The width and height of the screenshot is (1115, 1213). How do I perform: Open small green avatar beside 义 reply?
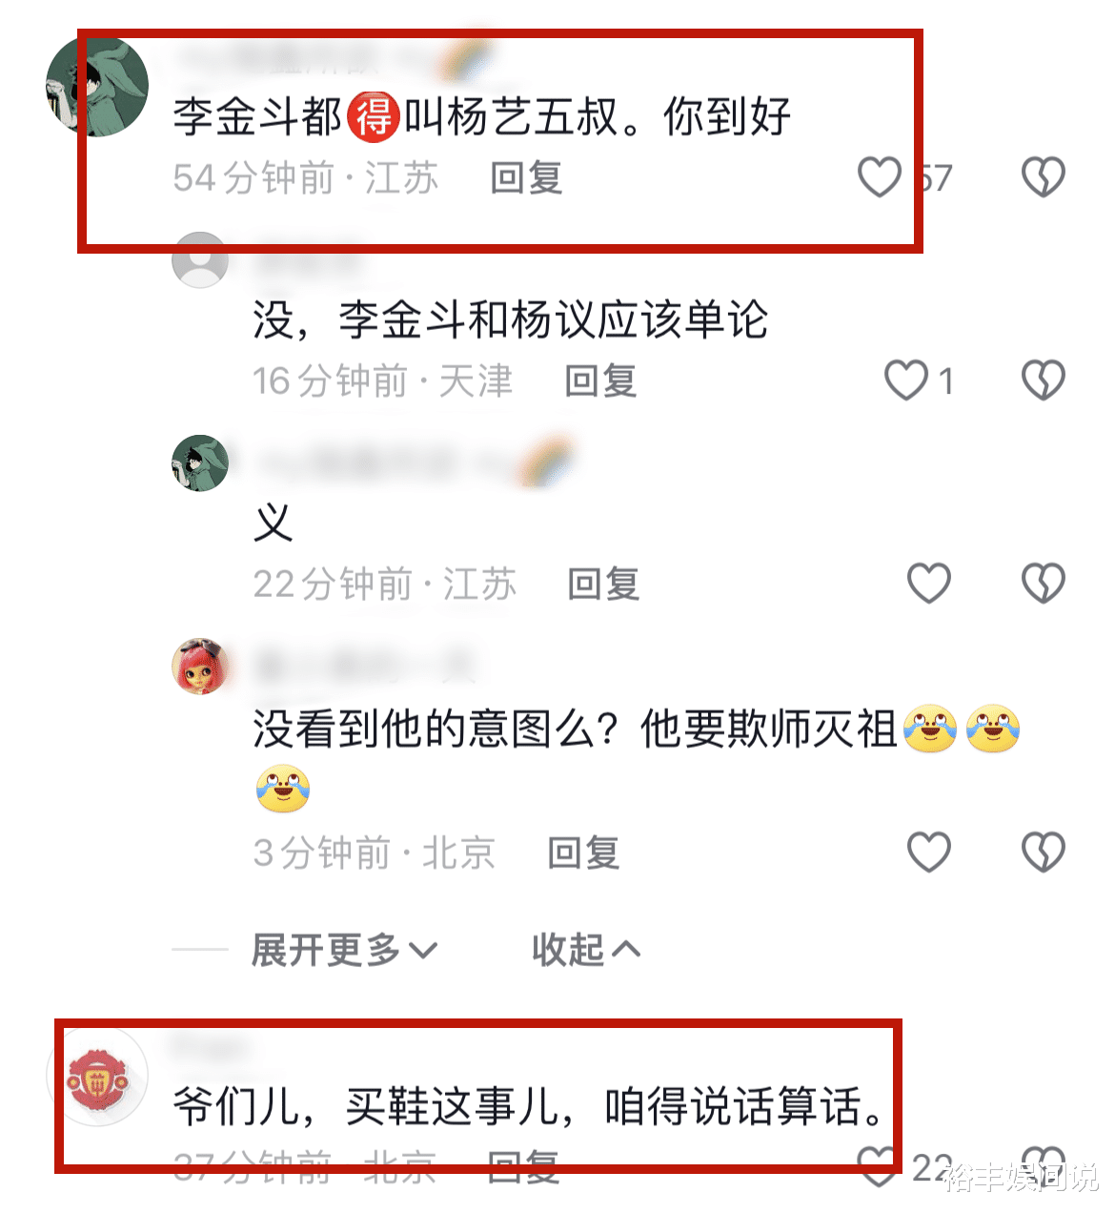pos(200,463)
